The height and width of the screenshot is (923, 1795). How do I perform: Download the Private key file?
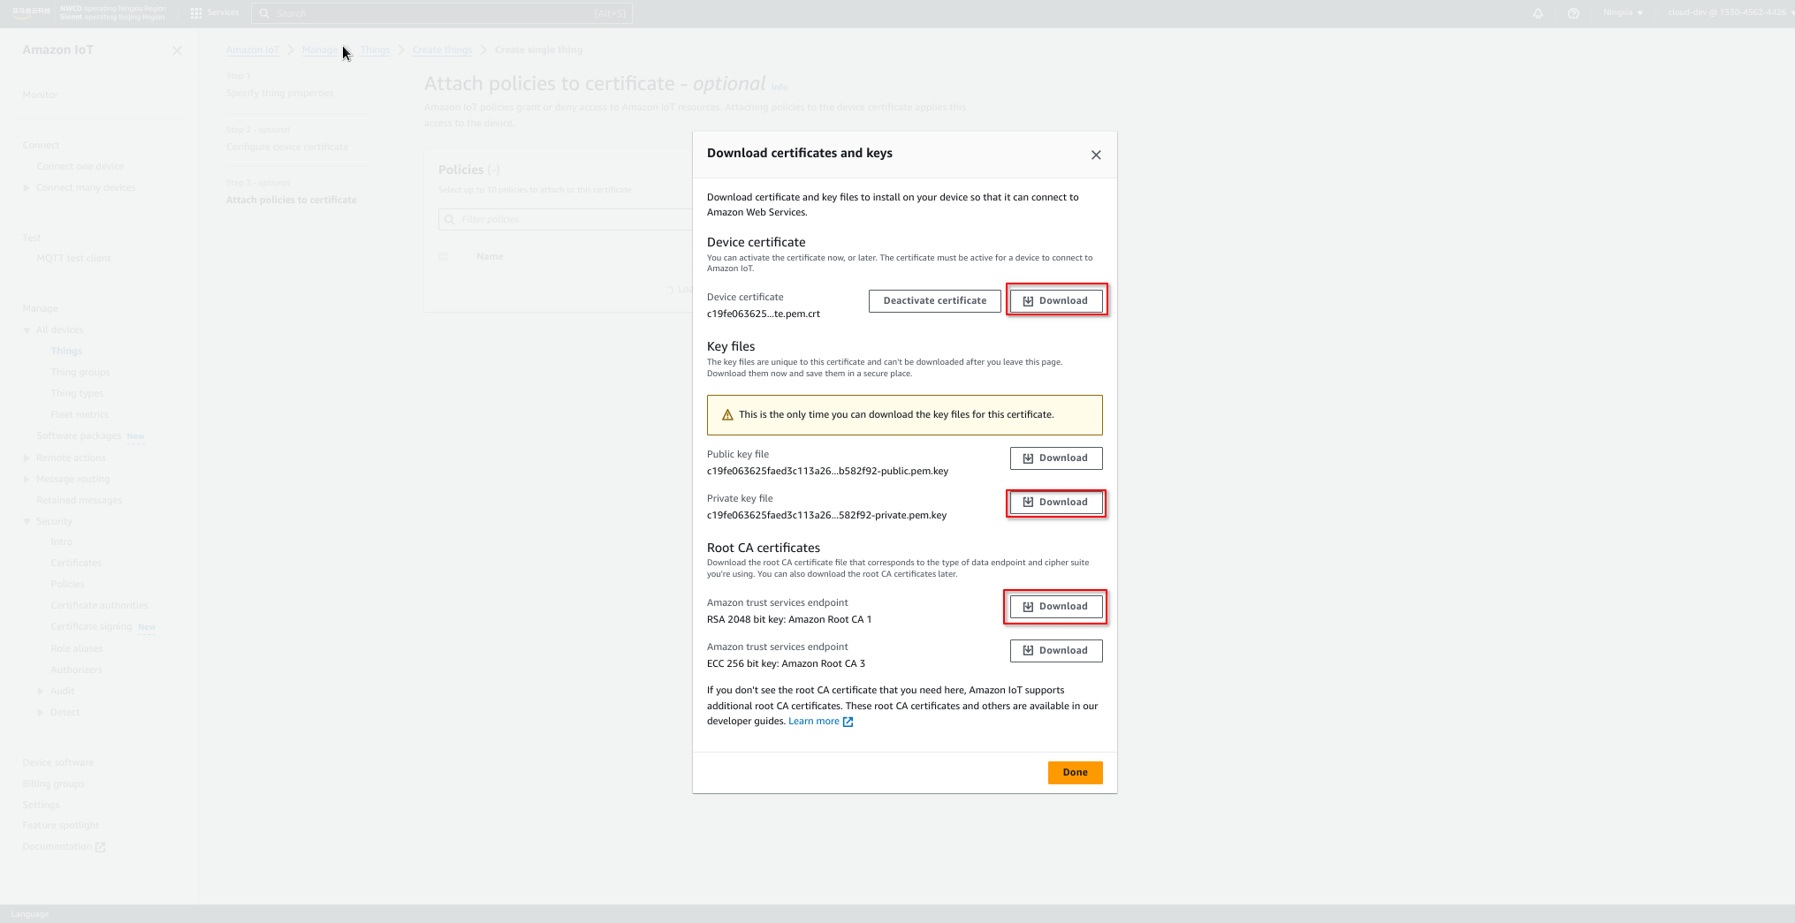[1055, 502]
